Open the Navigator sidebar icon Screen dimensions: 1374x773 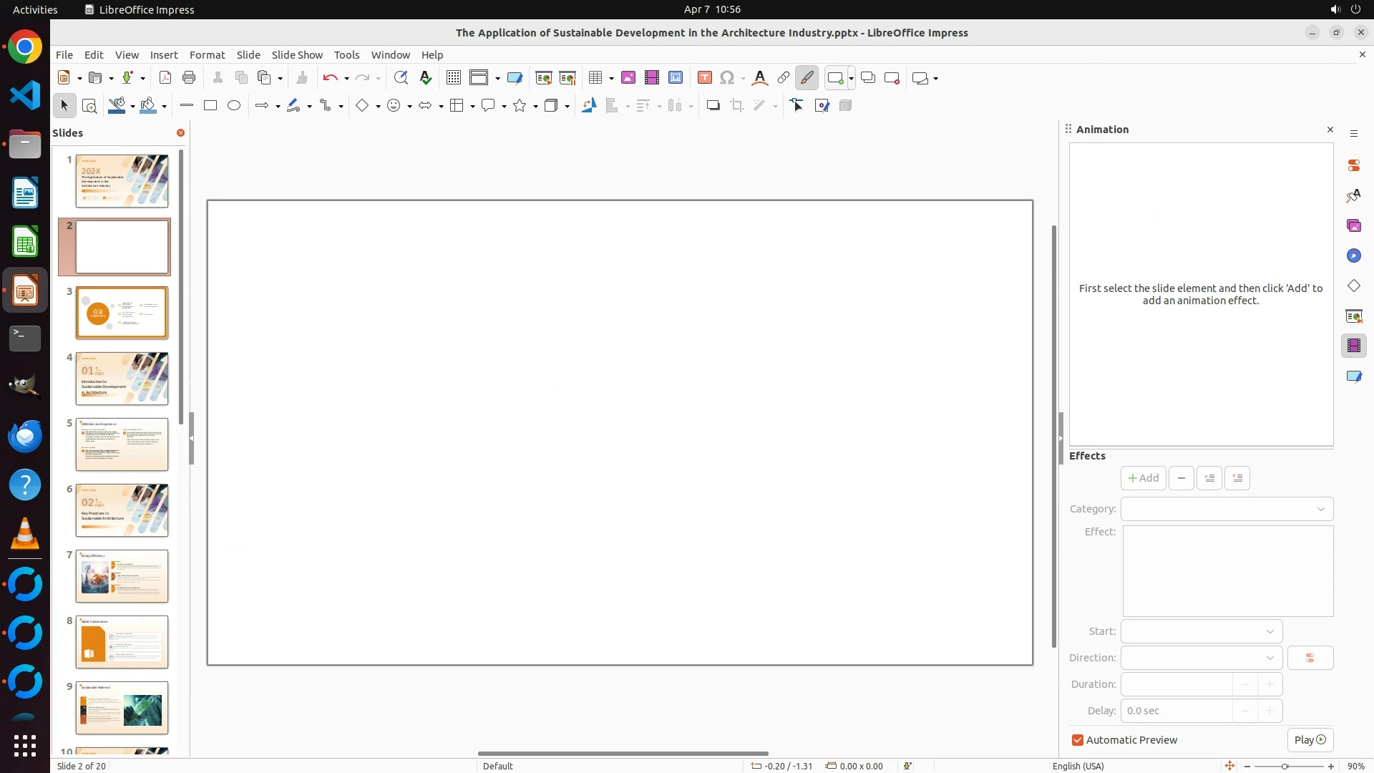coord(1353,256)
